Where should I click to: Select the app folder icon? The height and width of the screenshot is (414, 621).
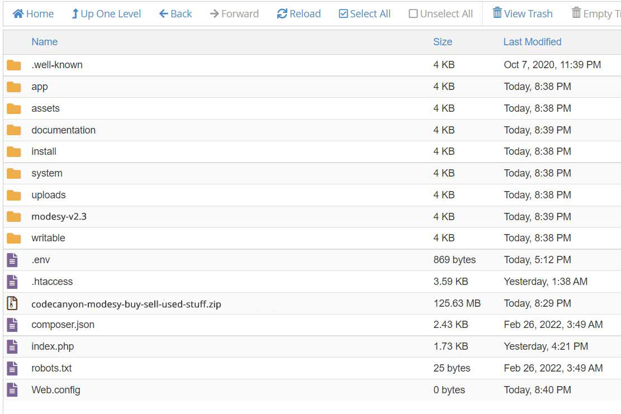(13, 87)
